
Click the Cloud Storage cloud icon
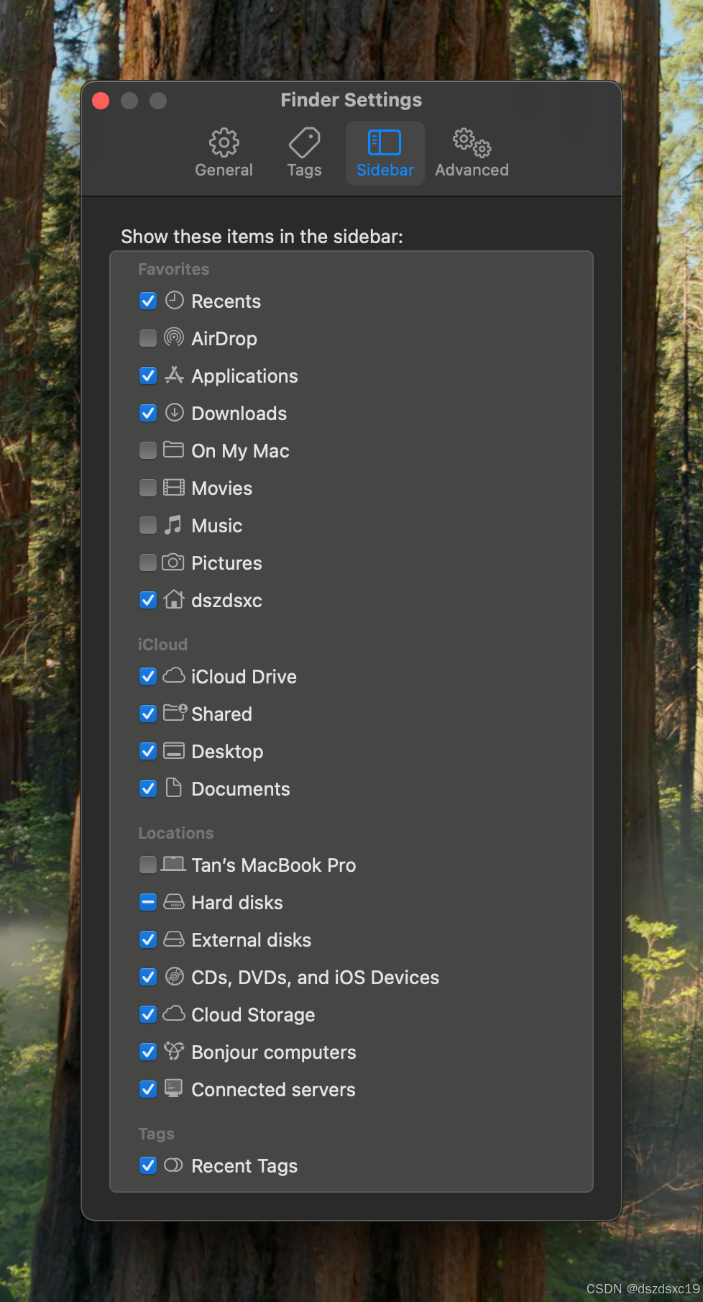coord(174,1014)
